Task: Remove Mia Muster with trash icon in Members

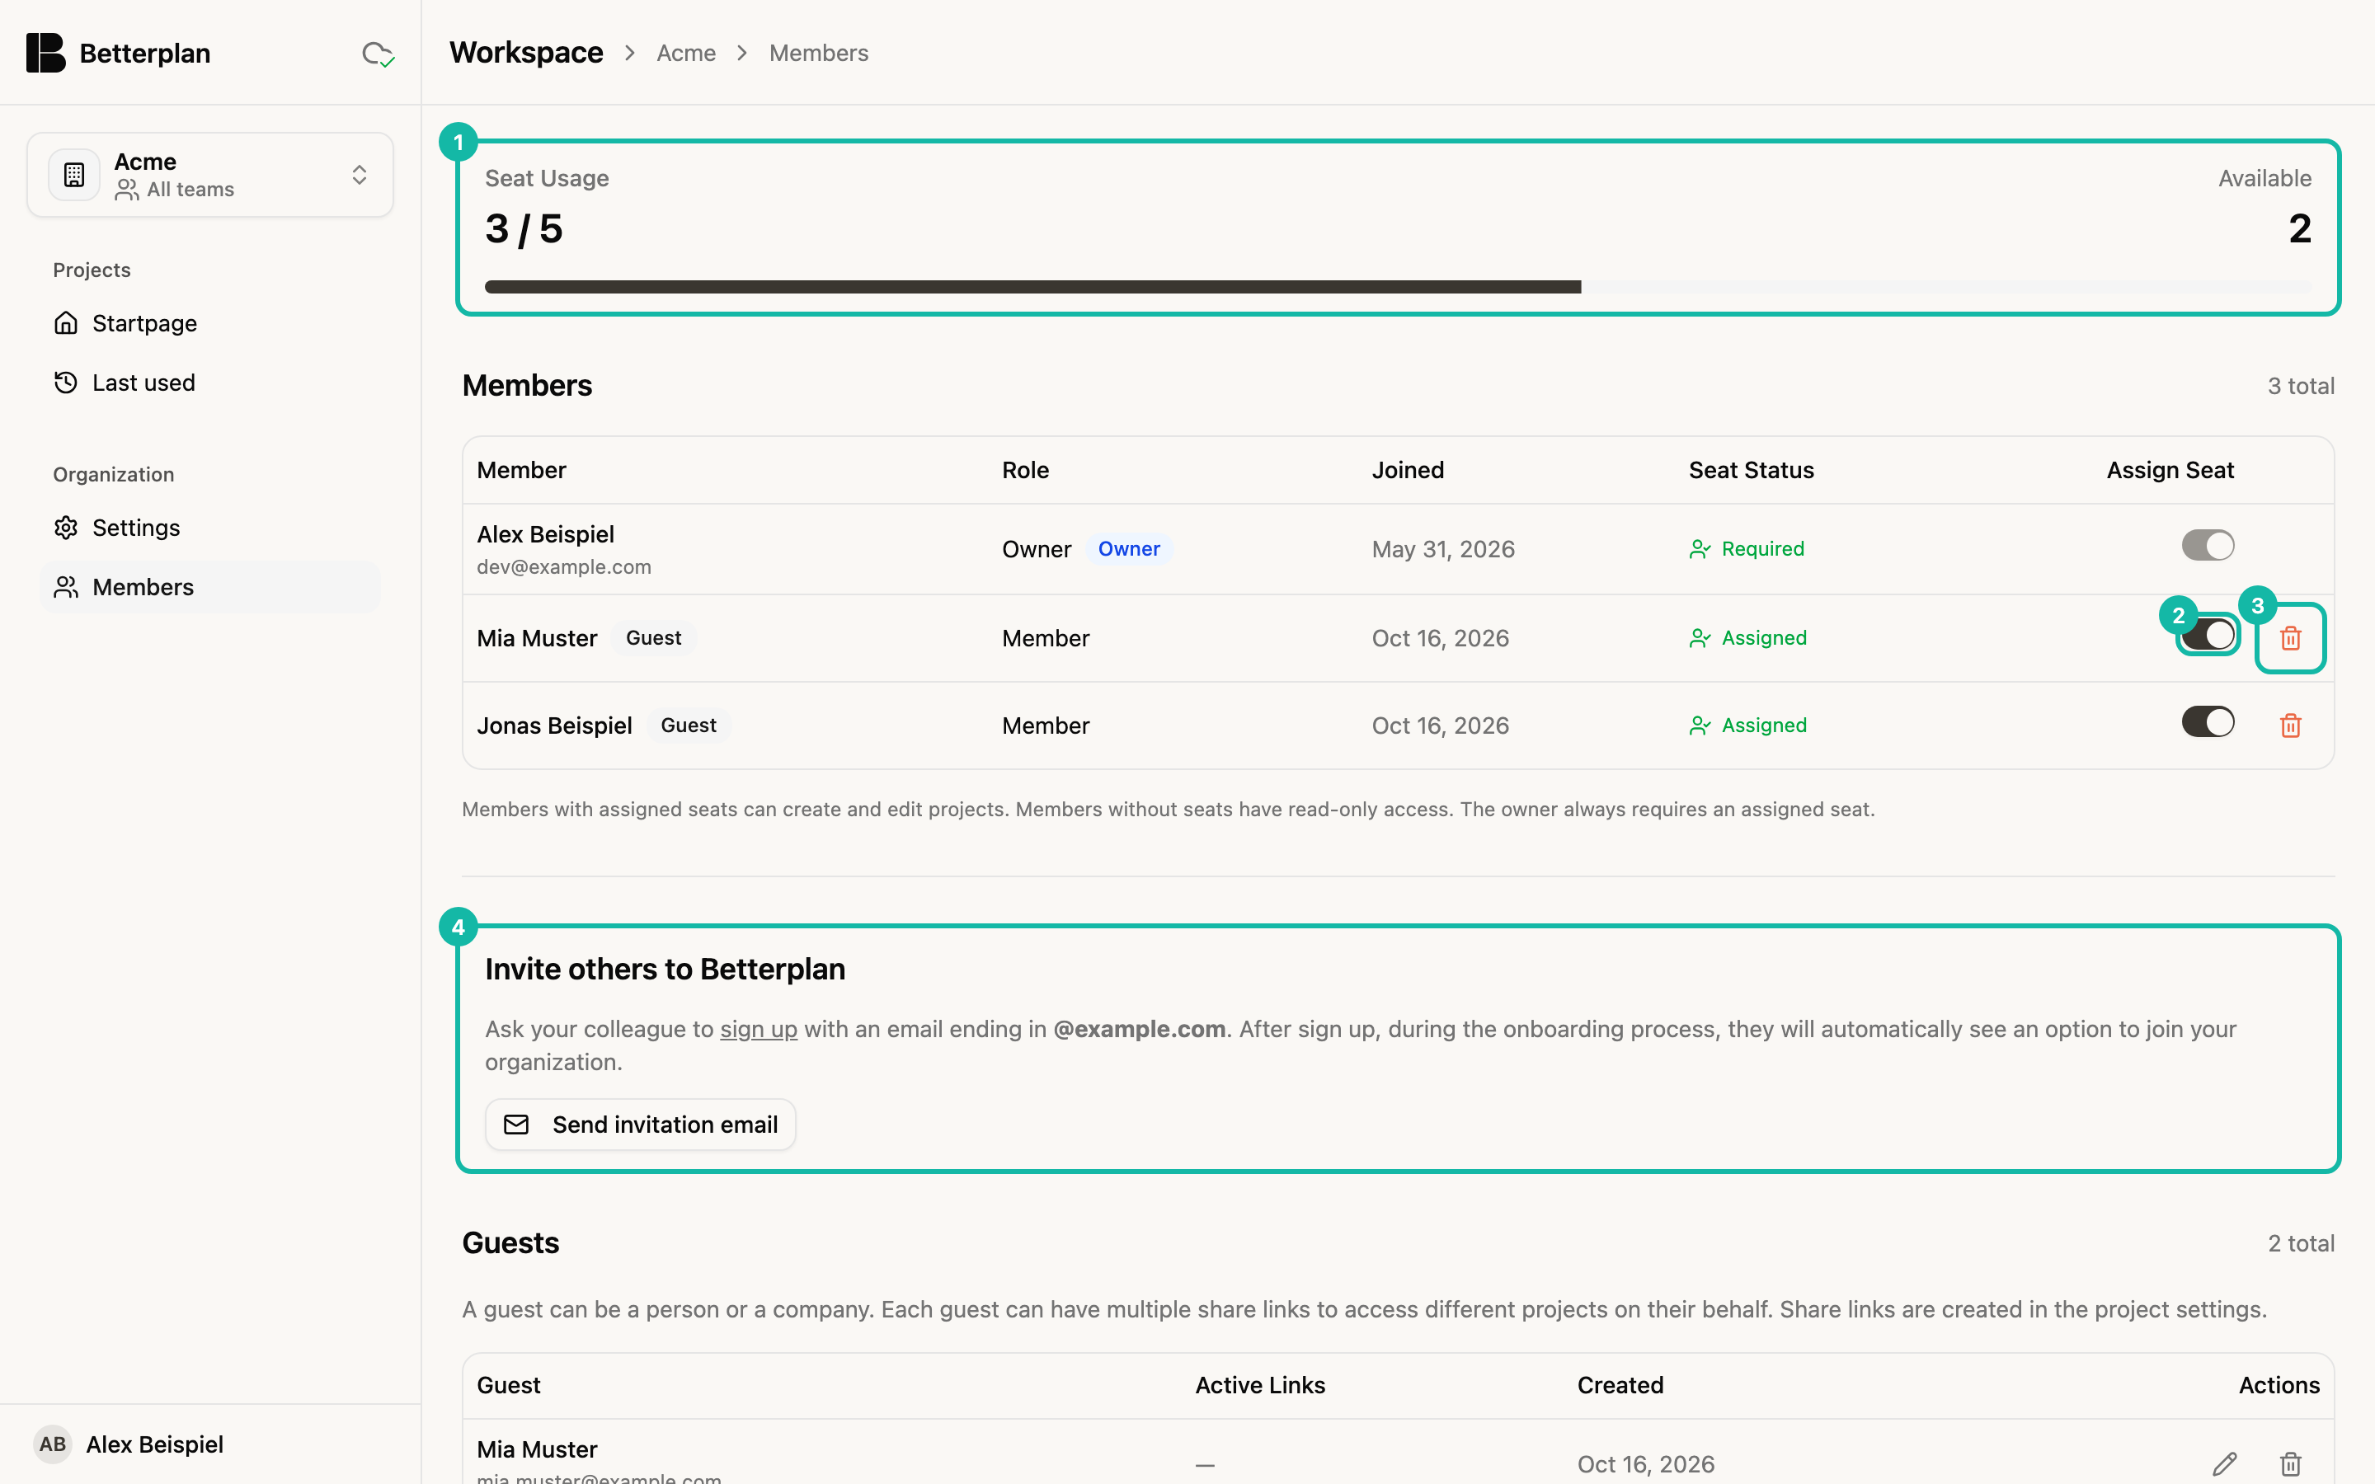Action: coord(2291,638)
